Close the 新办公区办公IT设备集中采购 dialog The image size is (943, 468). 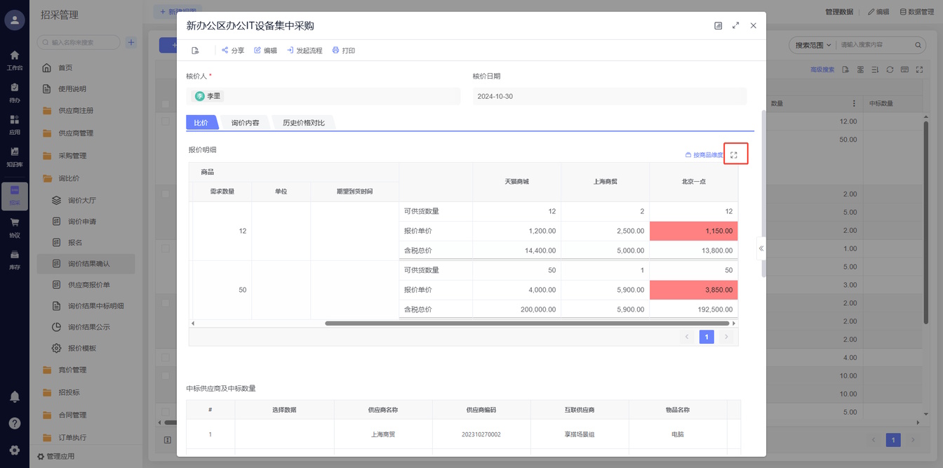point(753,26)
